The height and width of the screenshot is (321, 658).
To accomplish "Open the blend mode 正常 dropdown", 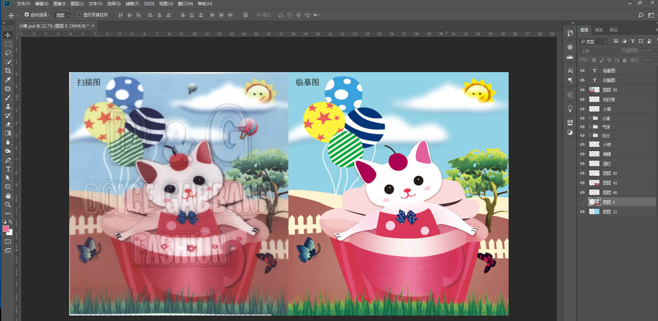I will 599,51.
